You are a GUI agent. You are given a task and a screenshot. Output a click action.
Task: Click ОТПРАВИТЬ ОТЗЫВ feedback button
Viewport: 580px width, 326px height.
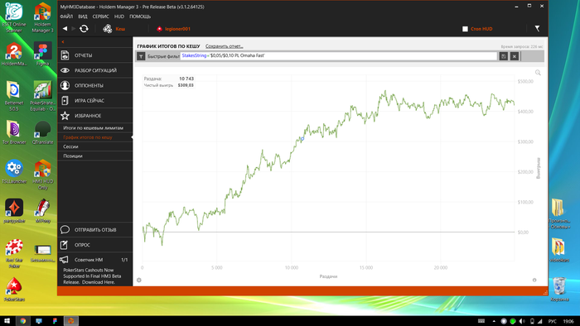(x=95, y=230)
